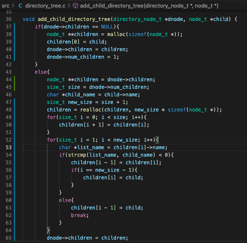Place cursor on malloc call on line 38
This screenshot has width=247, height=243.
[x=116, y=34]
